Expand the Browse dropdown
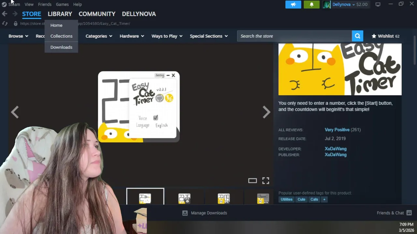The width and height of the screenshot is (417, 234). click(18, 36)
